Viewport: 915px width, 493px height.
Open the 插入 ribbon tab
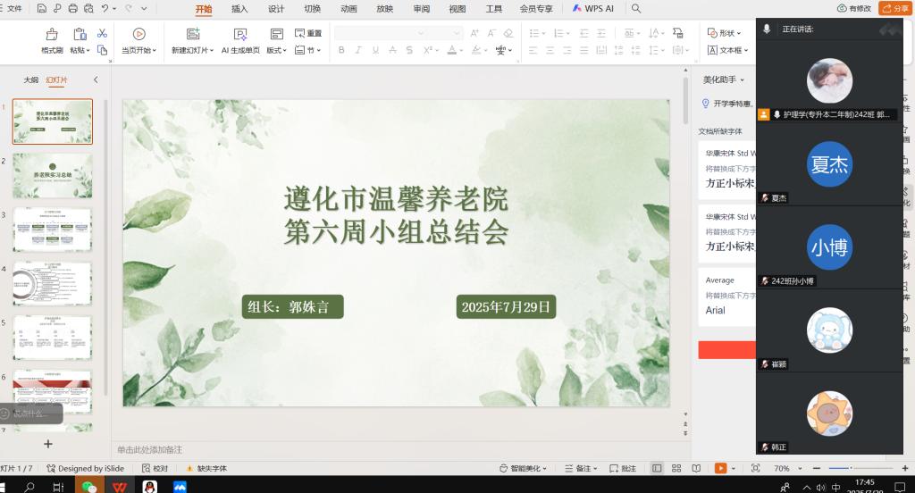[x=239, y=9]
